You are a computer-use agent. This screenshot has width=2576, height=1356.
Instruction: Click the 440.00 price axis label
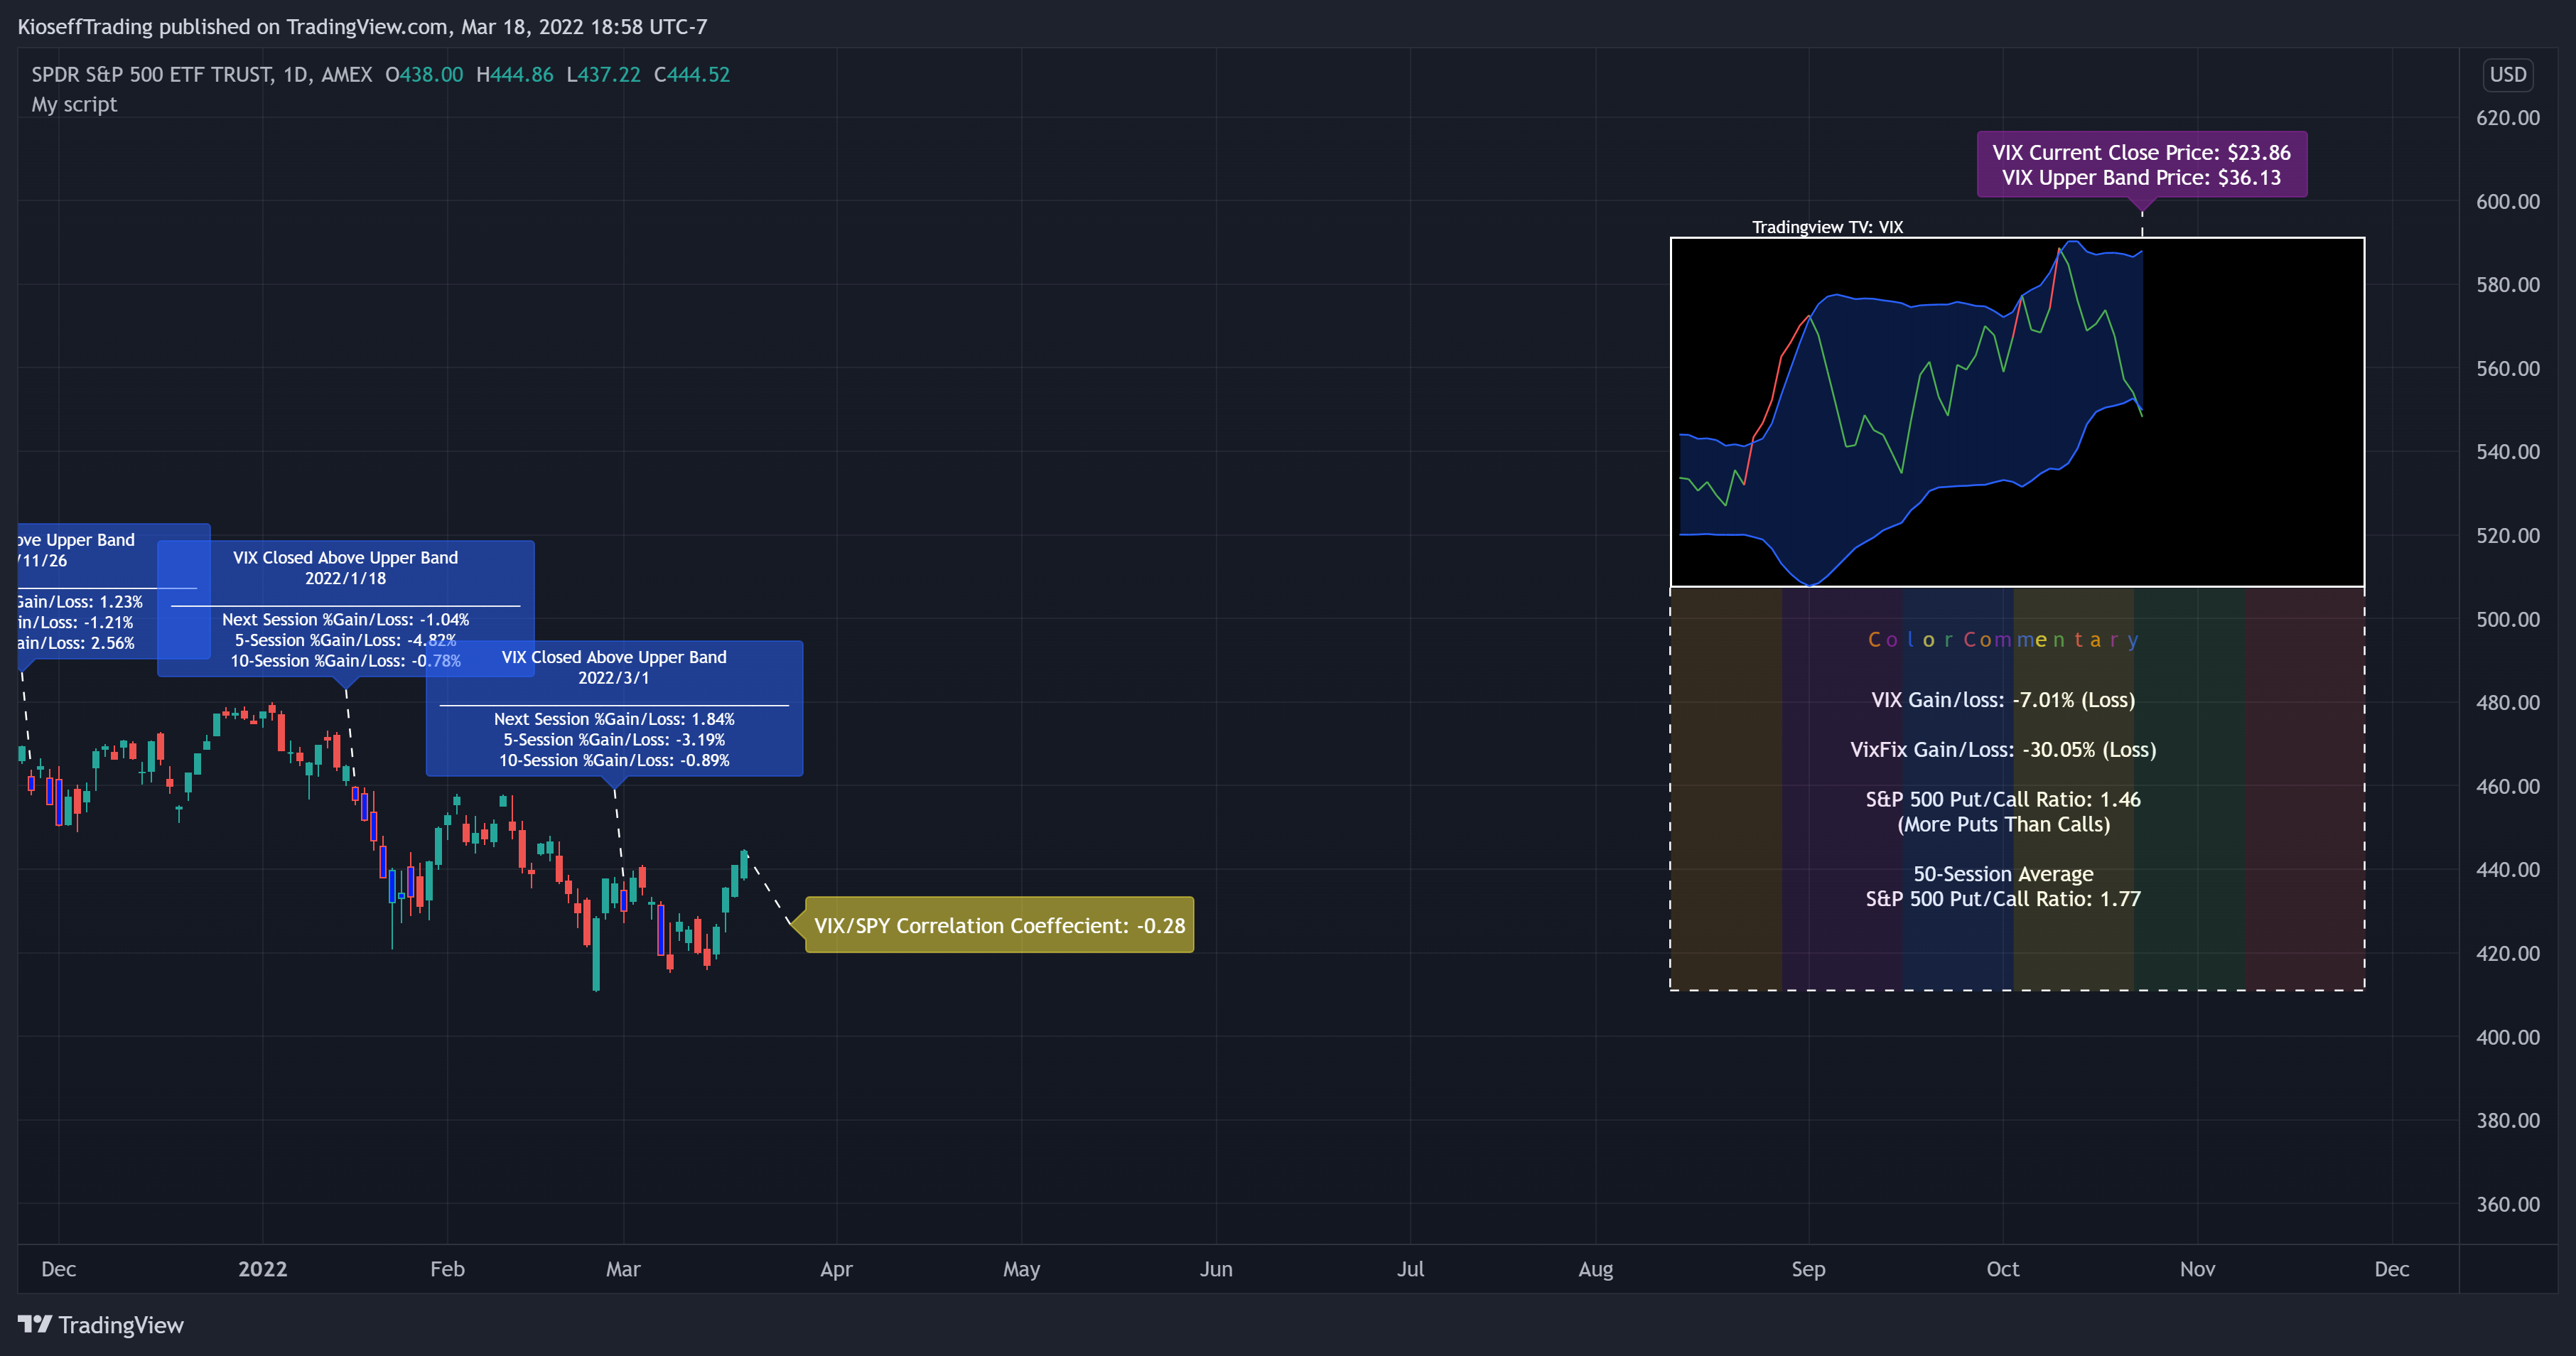point(2507,870)
